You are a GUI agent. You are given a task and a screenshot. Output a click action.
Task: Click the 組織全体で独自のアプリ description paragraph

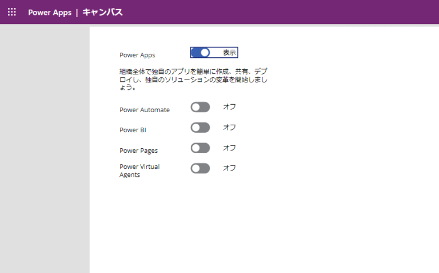[x=193, y=80]
